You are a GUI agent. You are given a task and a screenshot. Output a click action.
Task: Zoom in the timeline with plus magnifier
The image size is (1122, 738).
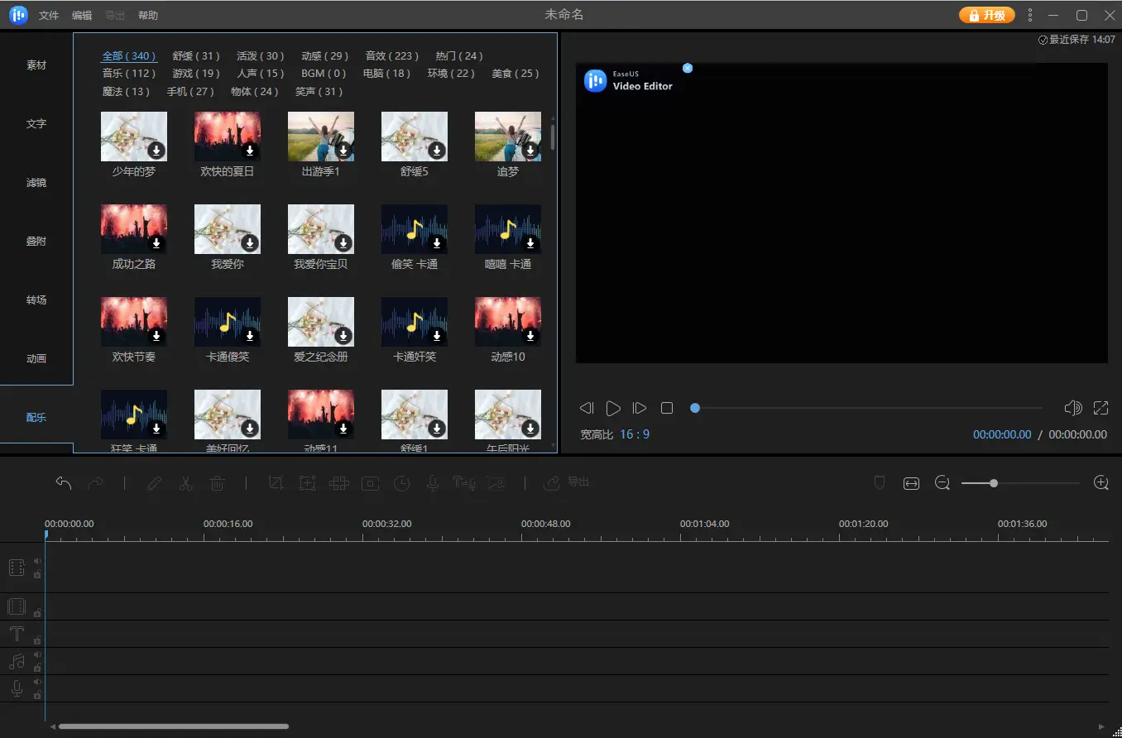pyautogui.click(x=1100, y=483)
